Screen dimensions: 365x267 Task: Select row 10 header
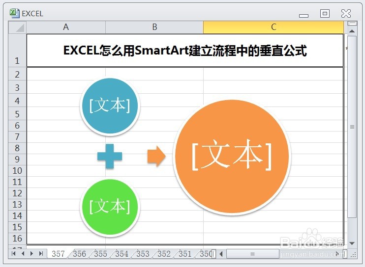[x=17, y=171]
